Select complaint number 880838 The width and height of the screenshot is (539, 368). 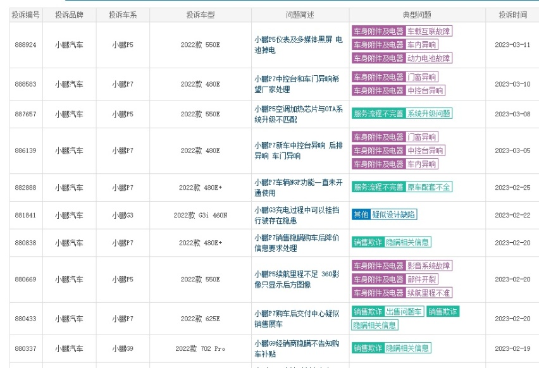(25, 243)
